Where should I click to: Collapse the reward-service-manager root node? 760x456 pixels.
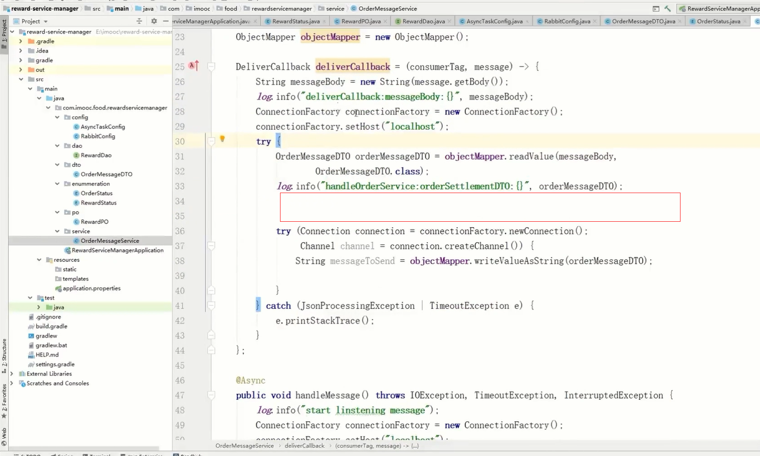pyautogui.click(x=12, y=32)
